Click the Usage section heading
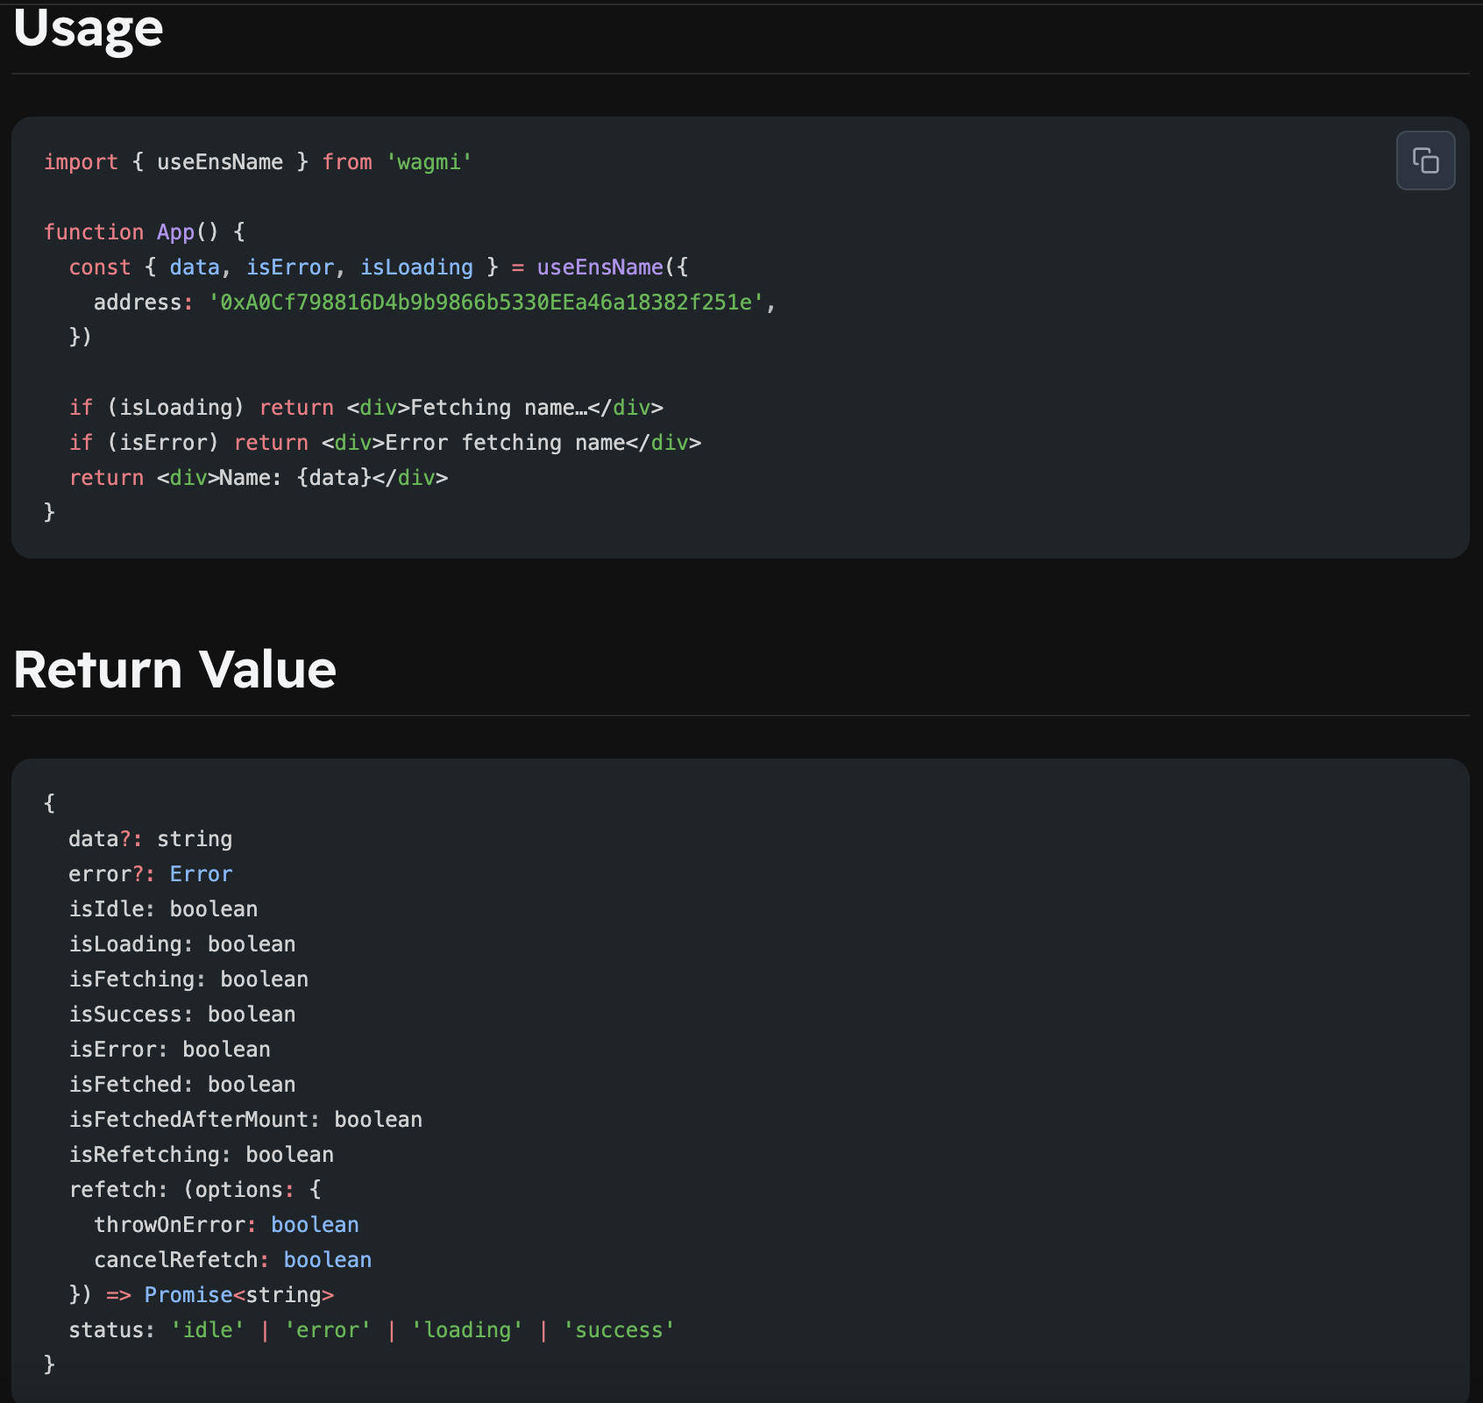 tap(89, 29)
